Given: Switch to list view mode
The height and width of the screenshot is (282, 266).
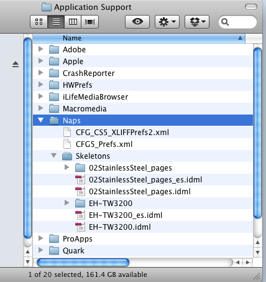Looking at the screenshot, I should click(56, 22).
